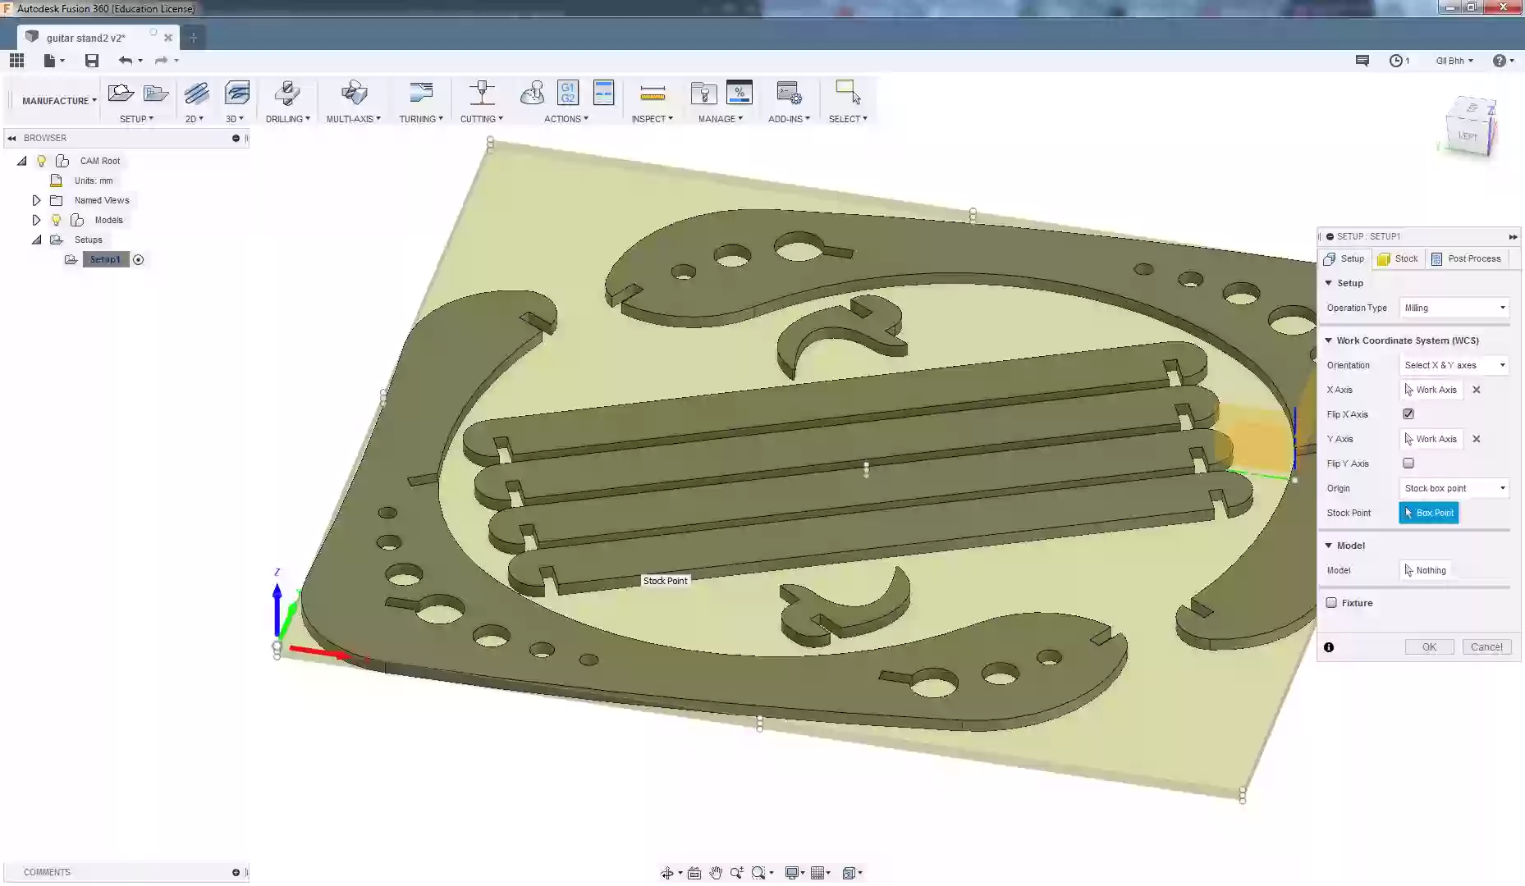Enable the Fixture checkbox
The height and width of the screenshot is (886, 1525).
(x=1331, y=603)
